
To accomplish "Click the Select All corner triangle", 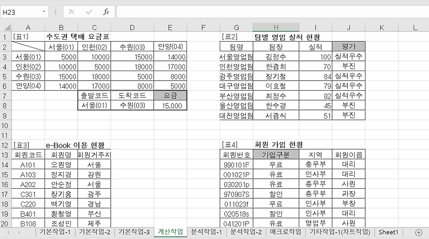I will 6,27.
